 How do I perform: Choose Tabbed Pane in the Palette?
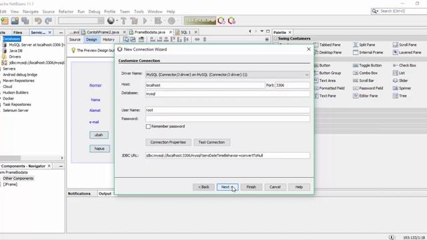(x=328, y=45)
